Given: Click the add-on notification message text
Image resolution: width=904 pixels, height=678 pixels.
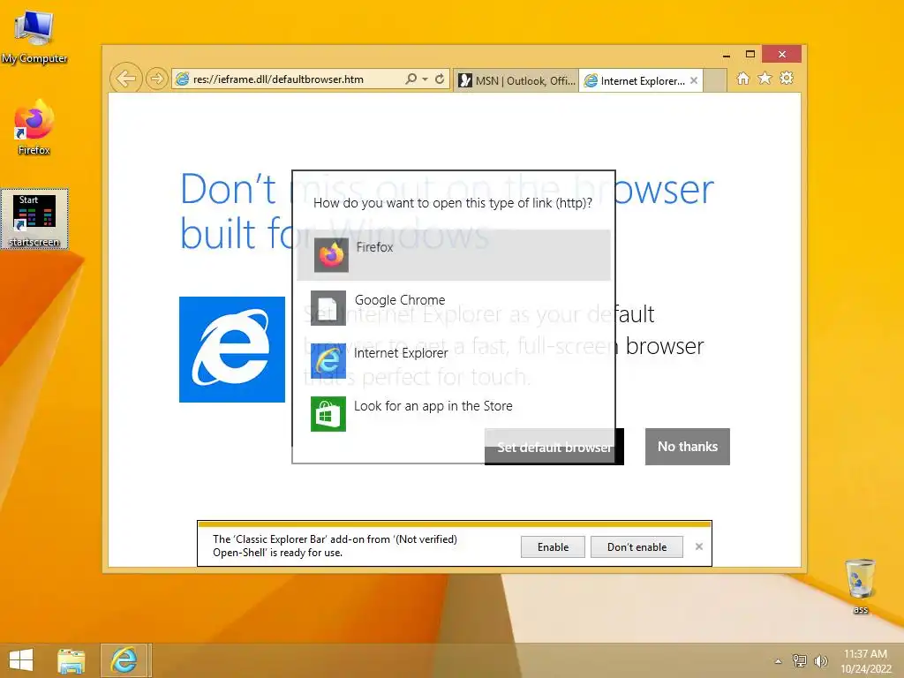Looking at the screenshot, I should [335, 546].
